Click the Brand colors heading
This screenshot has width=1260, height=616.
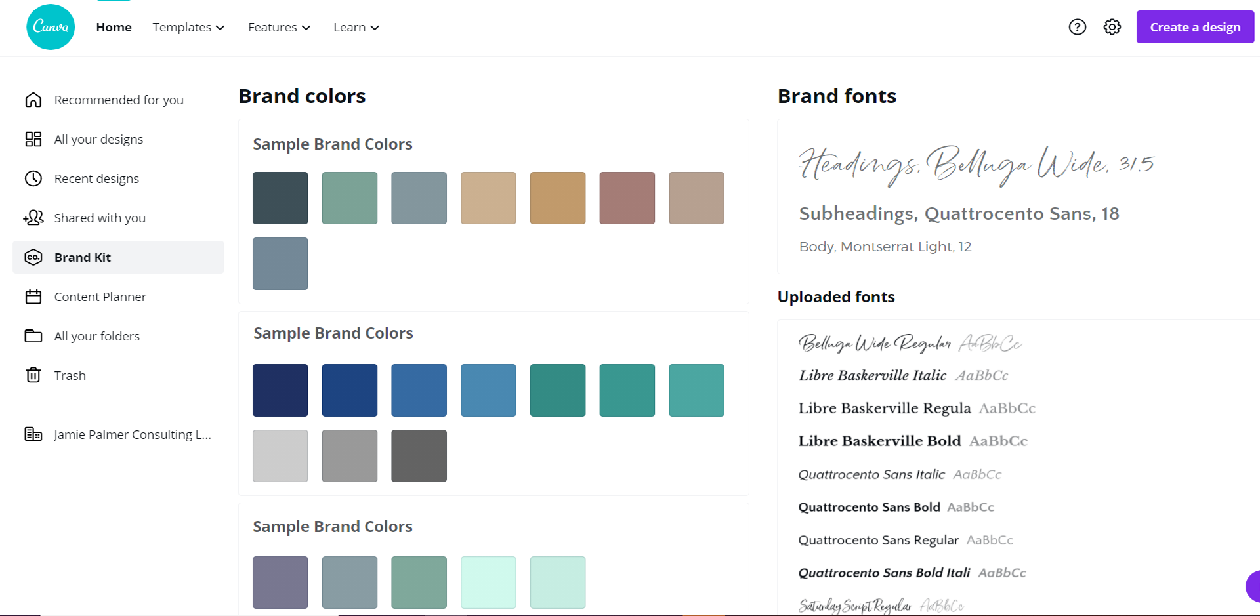point(302,96)
